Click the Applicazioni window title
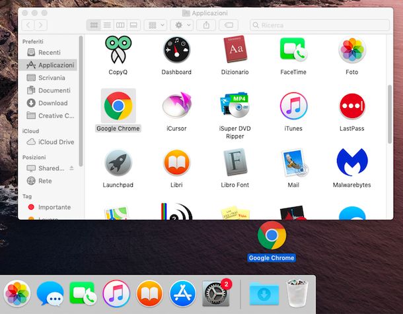The width and height of the screenshot is (403, 314). click(x=209, y=13)
